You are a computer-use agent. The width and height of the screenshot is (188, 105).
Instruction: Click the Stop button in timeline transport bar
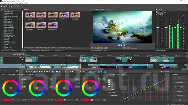[39, 71]
